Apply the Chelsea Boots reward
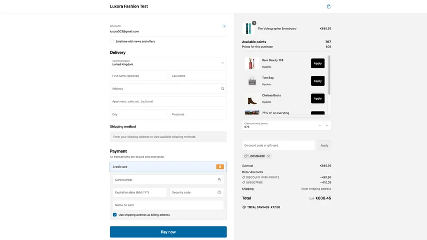Viewport: 427px width, 240px height. point(318,99)
